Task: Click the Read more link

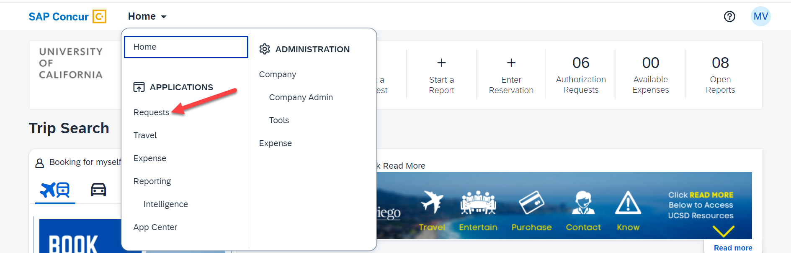Action: pos(732,248)
